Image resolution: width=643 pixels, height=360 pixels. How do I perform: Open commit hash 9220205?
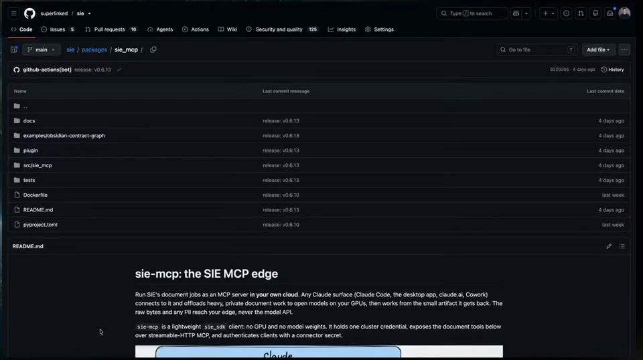[x=559, y=70]
